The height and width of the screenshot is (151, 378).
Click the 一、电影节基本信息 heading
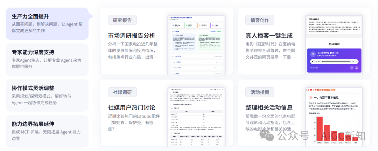click(327, 97)
